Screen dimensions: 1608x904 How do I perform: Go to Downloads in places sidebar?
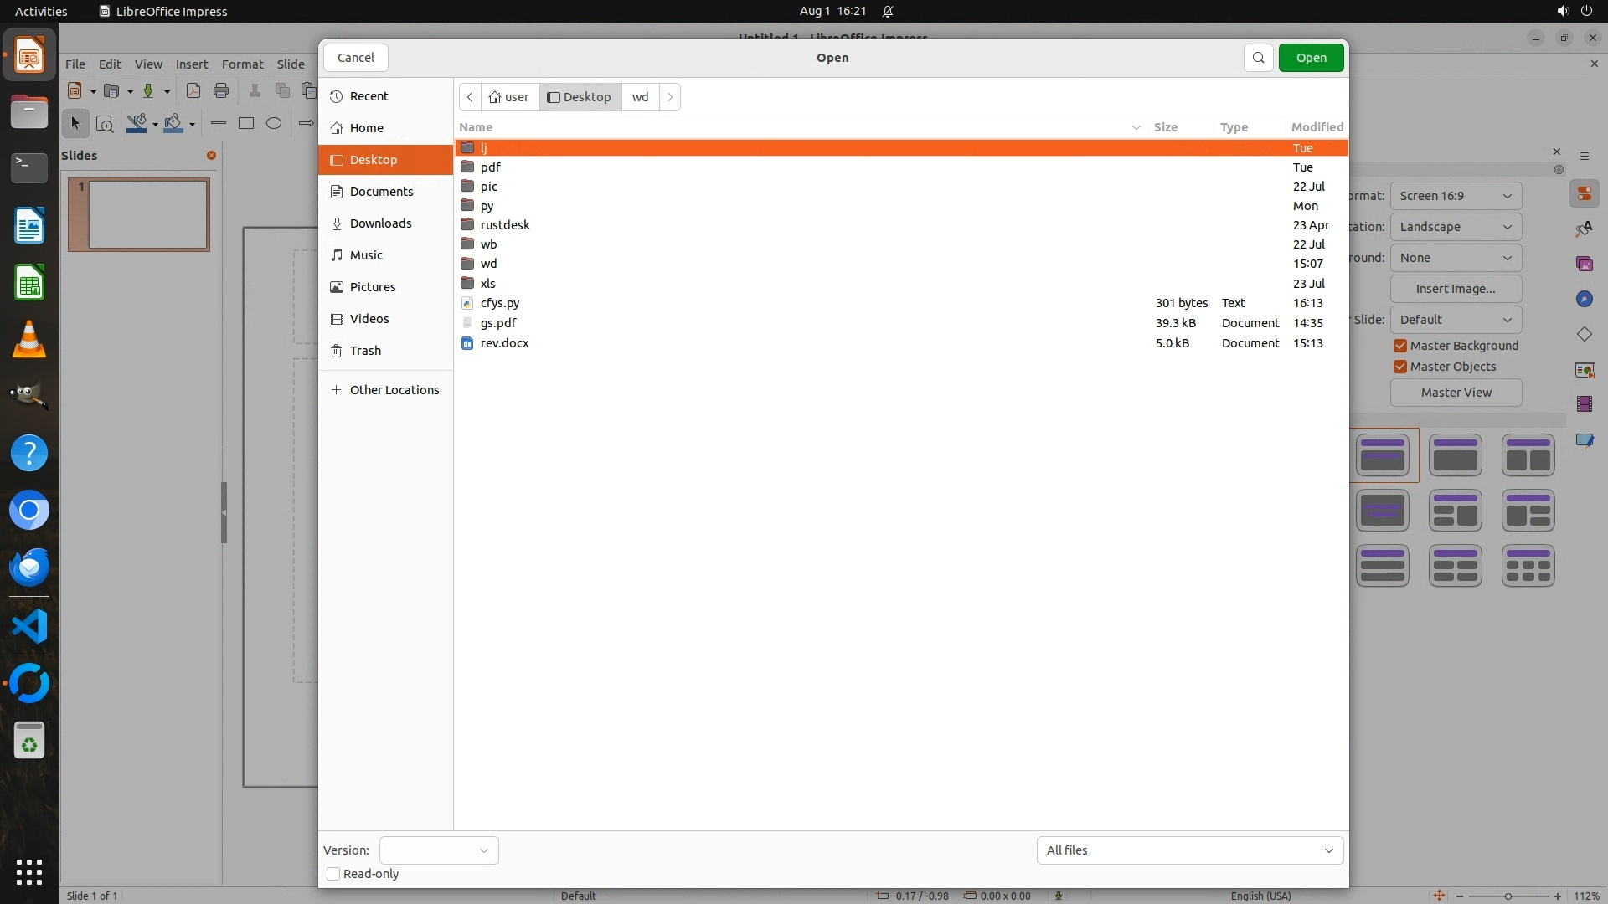click(380, 223)
